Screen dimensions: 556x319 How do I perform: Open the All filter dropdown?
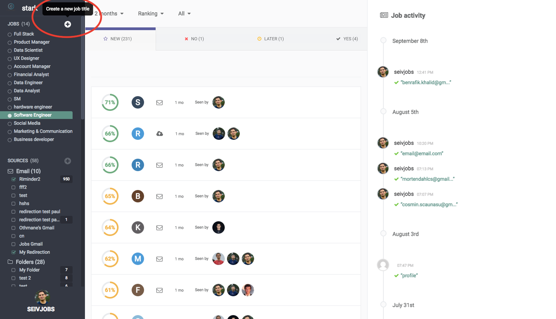point(184,14)
